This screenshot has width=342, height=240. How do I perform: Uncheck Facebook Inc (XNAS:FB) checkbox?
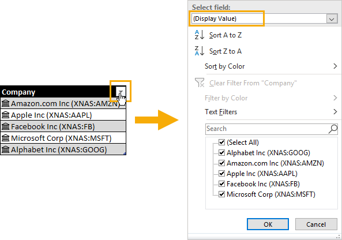click(x=222, y=184)
